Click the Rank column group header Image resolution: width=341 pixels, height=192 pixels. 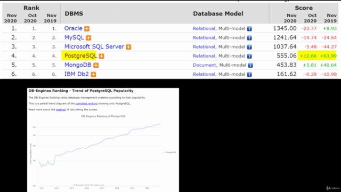tap(31, 8)
